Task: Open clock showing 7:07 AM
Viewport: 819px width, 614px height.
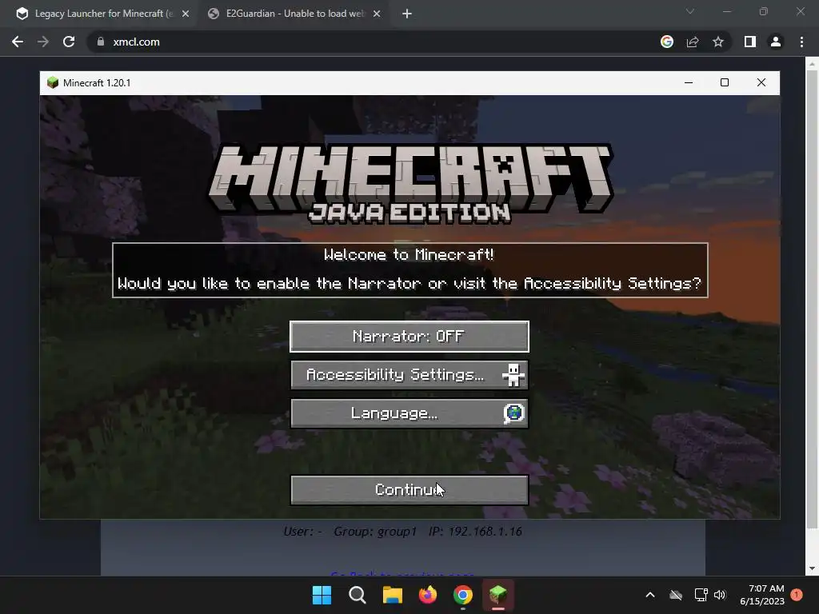Action: click(x=762, y=595)
